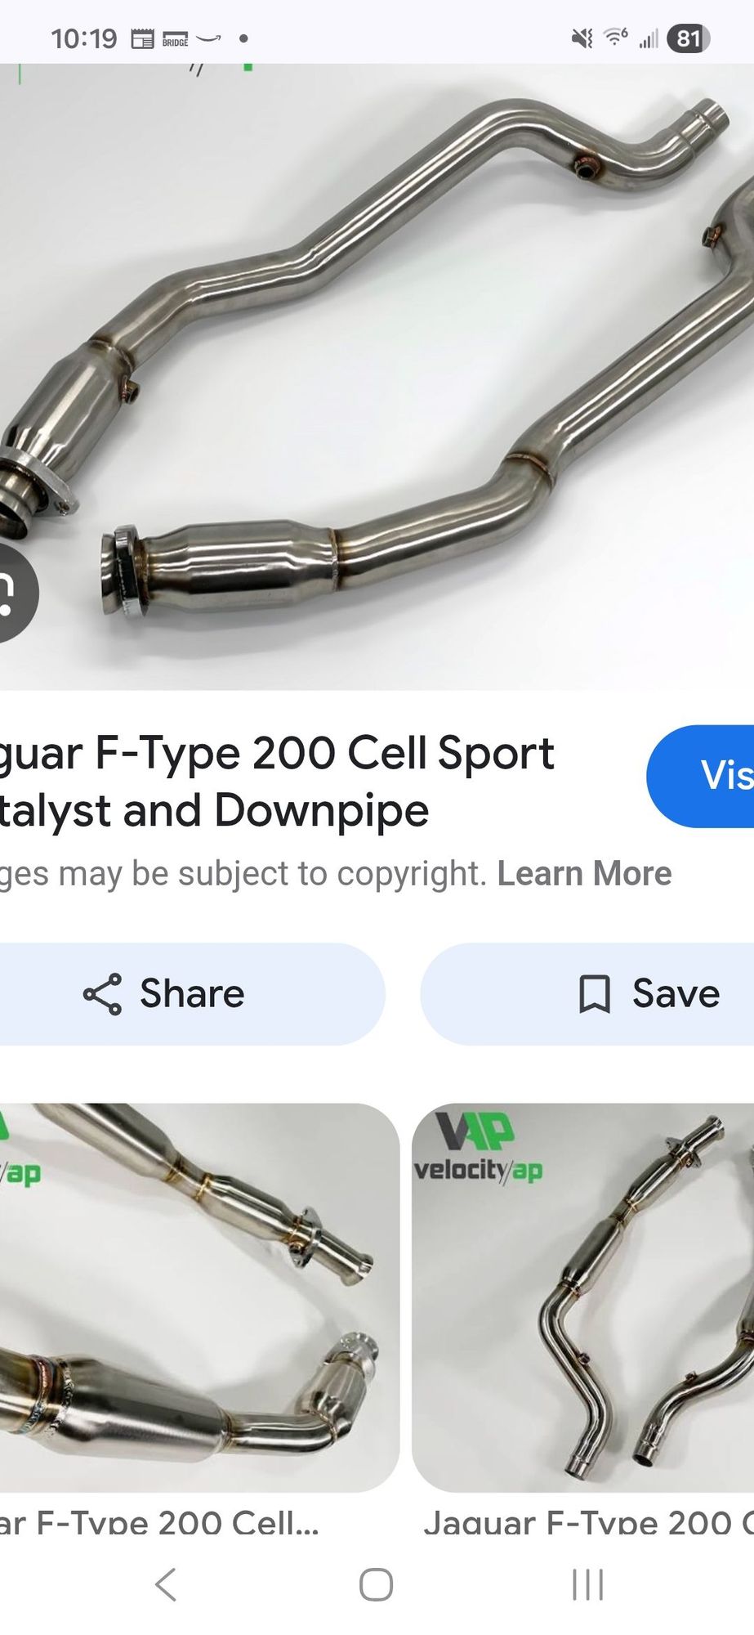
Task: Tap the calendar notification icon
Action: pyautogui.click(x=142, y=38)
